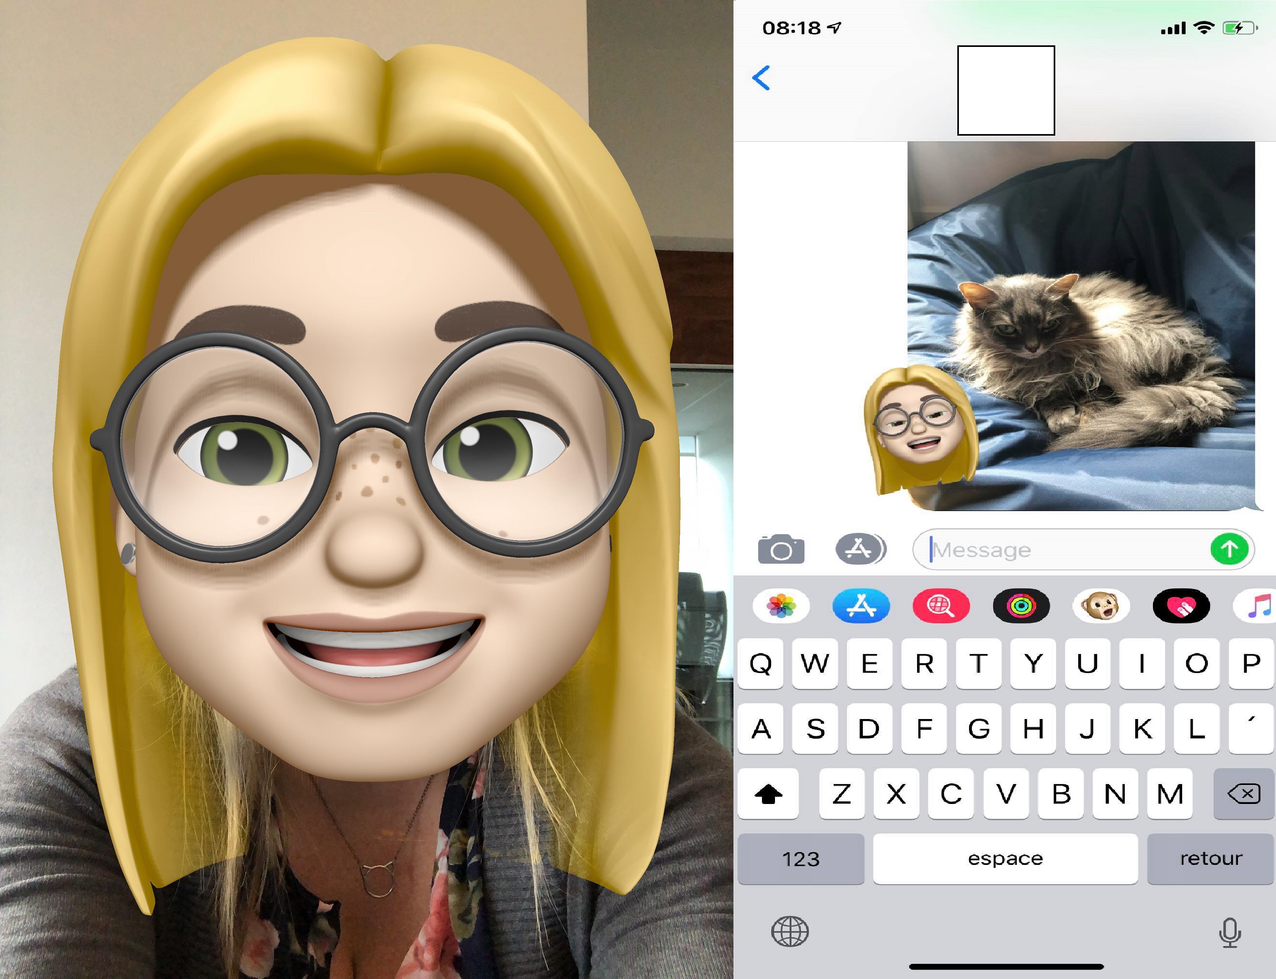Tap the contact avatar at top

[x=1006, y=90]
